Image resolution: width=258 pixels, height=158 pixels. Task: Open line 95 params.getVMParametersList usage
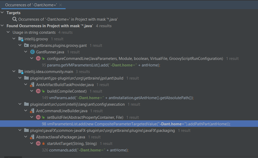pos(101,65)
